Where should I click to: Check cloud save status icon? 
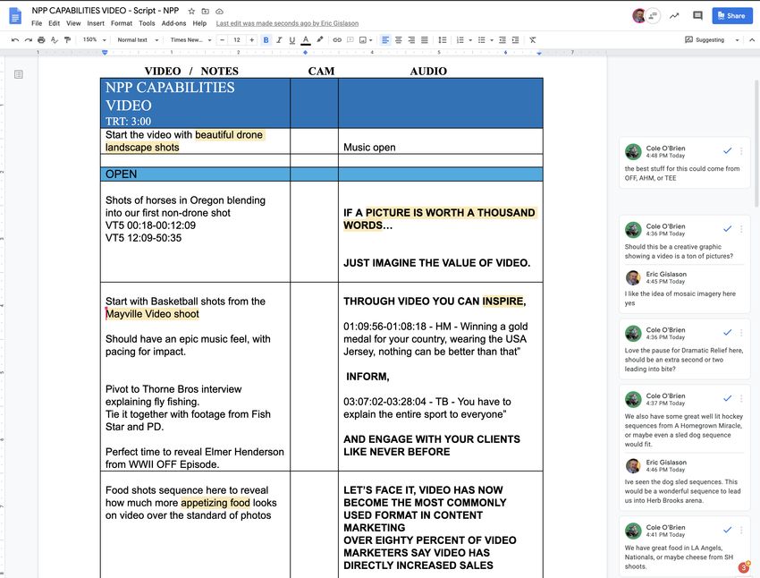[x=220, y=11]
